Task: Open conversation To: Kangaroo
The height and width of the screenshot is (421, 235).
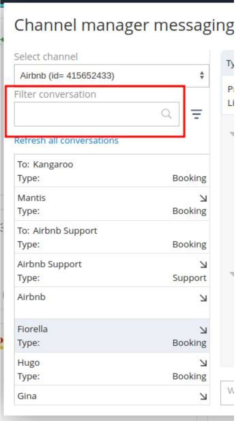Action: pyautogui.click(x=102, y=171)
